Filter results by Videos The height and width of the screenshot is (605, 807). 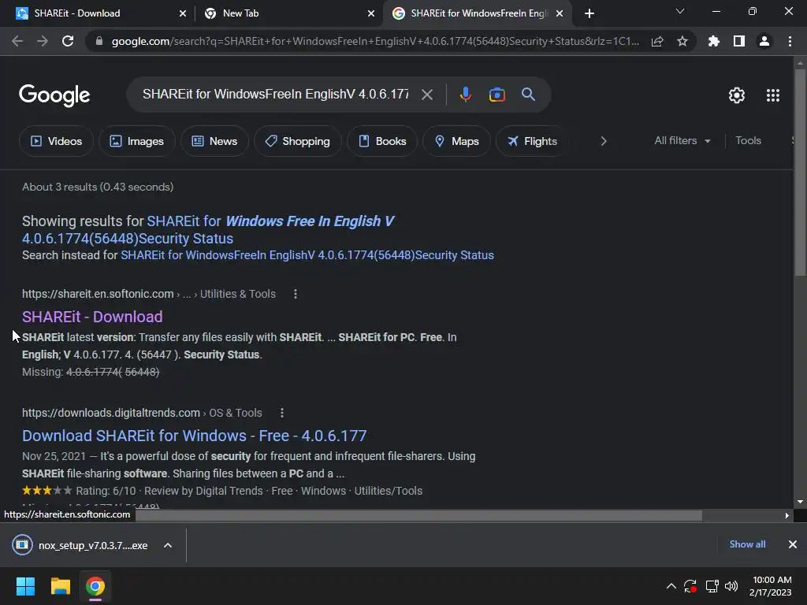(56, 141)
